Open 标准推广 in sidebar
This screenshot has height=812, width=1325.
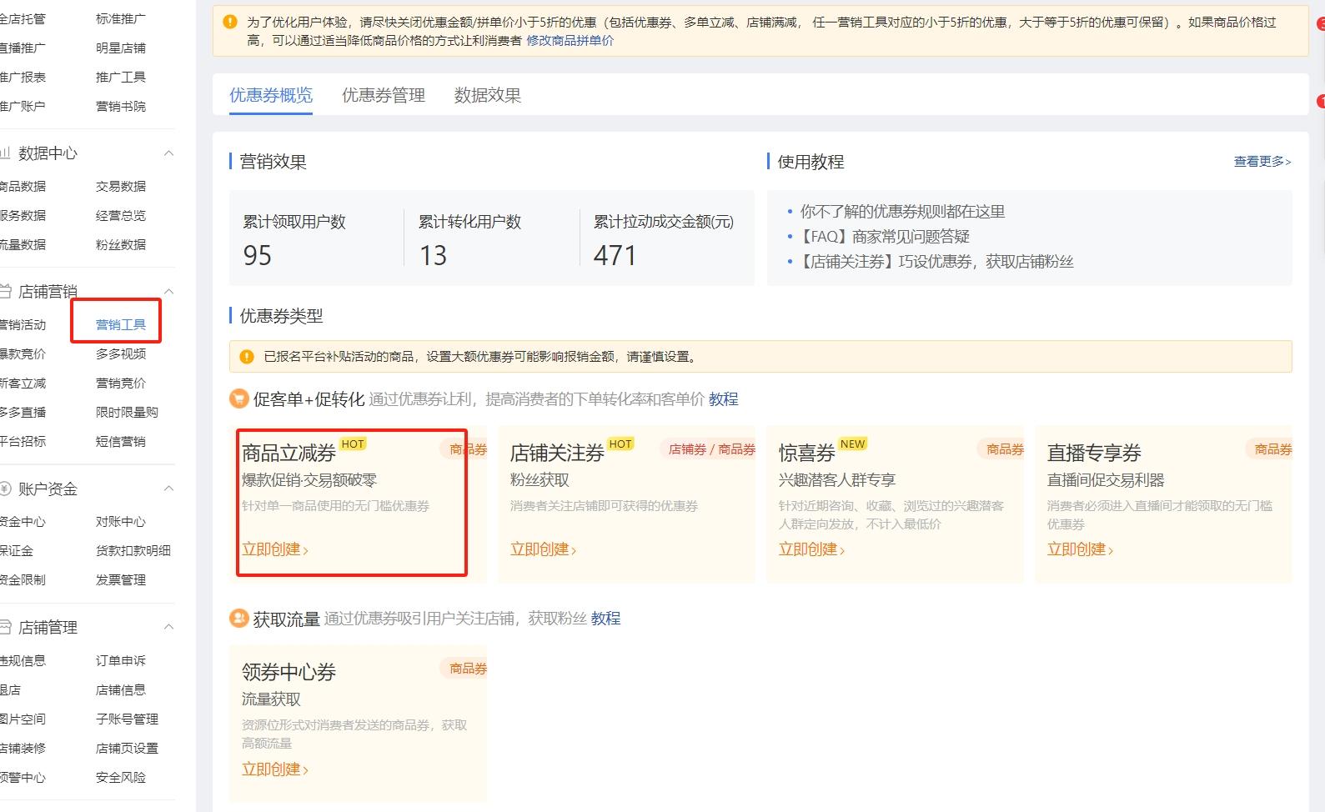[x=121, y=18]
